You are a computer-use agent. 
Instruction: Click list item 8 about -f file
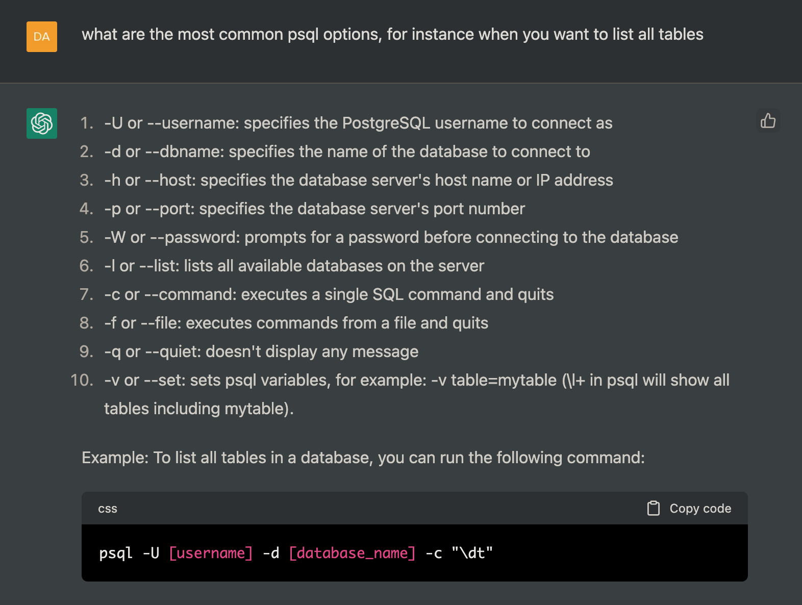[296, 323]
